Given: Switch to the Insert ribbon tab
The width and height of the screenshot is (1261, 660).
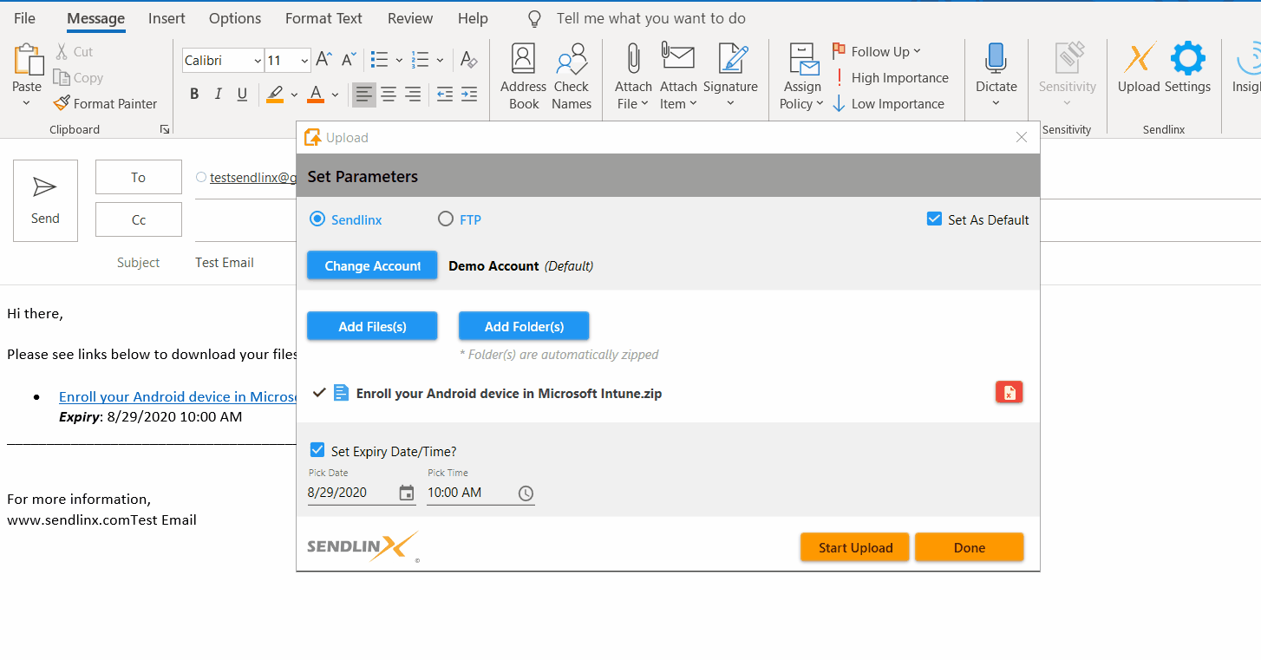Looking at the screenshot, I should (167, 18).
